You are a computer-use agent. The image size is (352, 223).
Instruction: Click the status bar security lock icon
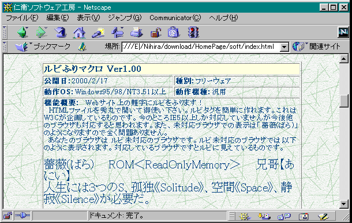click(x=8, y=216)
